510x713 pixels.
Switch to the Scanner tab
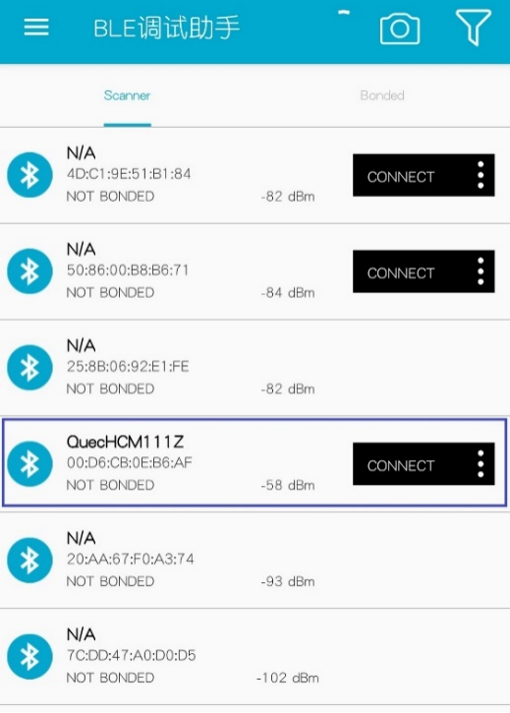(128, 95)
